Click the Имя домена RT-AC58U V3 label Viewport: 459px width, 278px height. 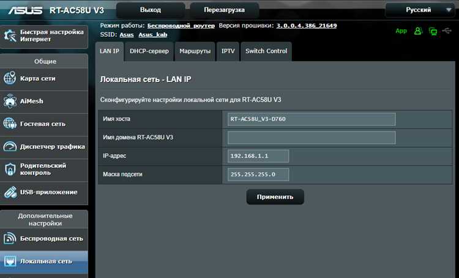point(138,137)
